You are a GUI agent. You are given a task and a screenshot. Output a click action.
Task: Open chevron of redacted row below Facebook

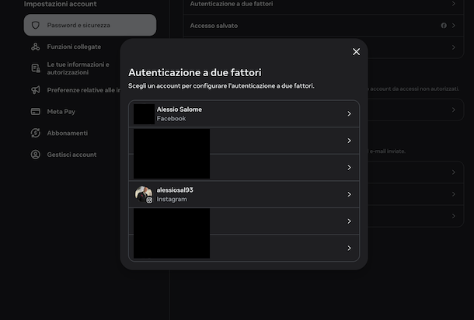click(x=349, y=141)
